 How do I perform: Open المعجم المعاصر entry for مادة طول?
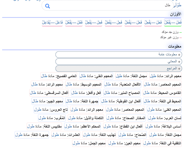tap(125, 109)
